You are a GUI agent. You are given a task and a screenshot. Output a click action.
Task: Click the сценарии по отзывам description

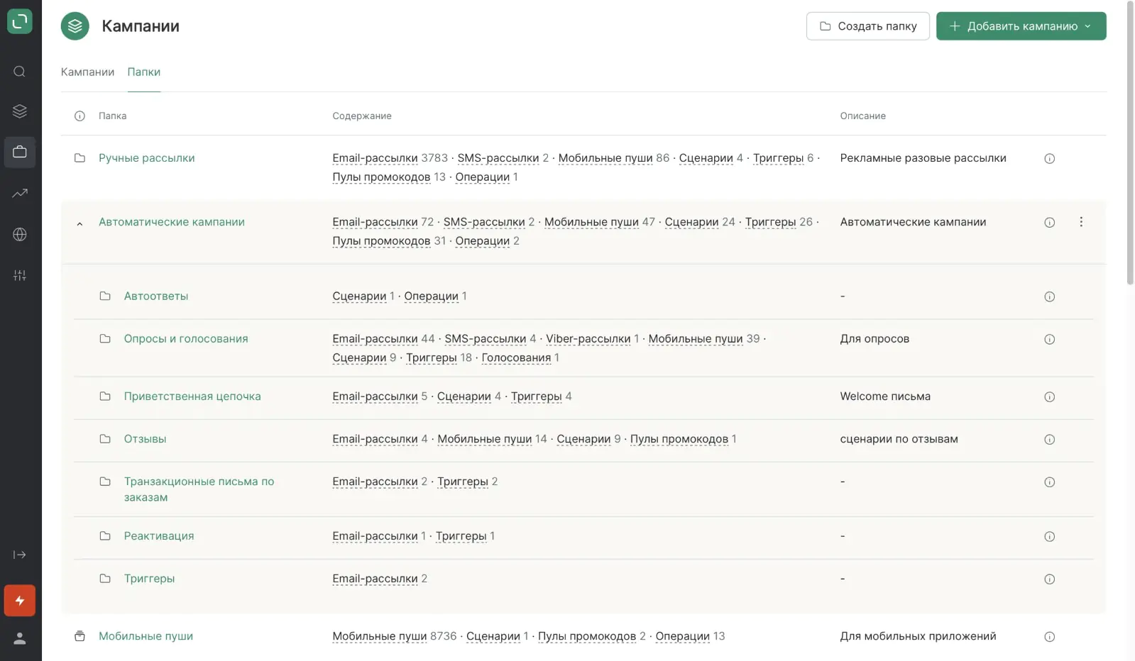click(x=899, y=438)
